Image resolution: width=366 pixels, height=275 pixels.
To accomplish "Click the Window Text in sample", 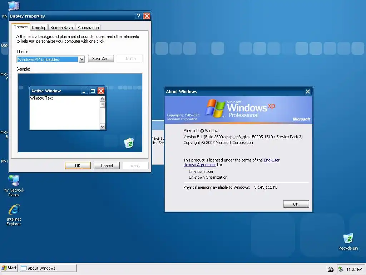I will click(41, 98).
